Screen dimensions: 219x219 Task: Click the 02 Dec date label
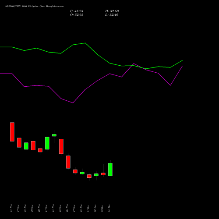click(x=95, y=208)
